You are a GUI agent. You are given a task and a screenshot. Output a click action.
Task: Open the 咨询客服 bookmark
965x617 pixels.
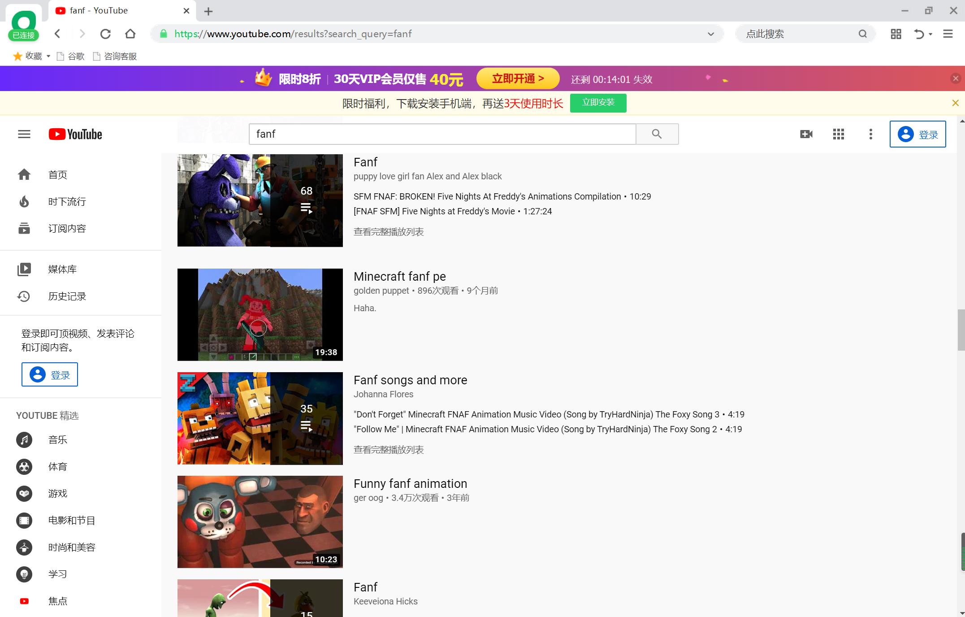115,56
